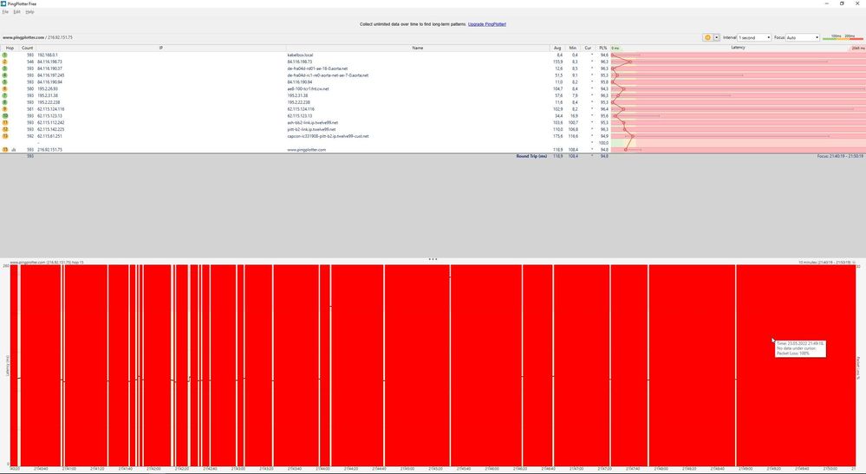Click the PingPlotter app icon in title bar
Viewport: 866px width, 474px height.
point(3,3)
